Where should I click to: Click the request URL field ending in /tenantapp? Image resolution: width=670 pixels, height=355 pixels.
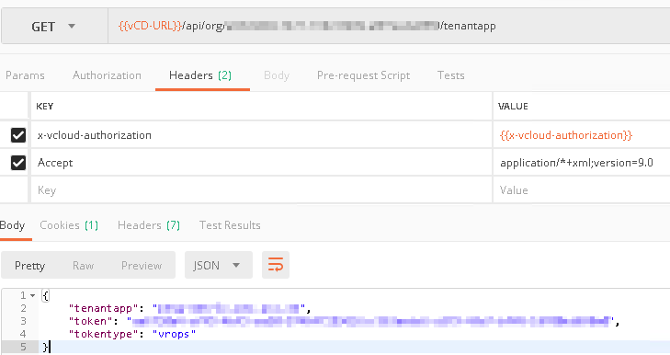point(389,26)
